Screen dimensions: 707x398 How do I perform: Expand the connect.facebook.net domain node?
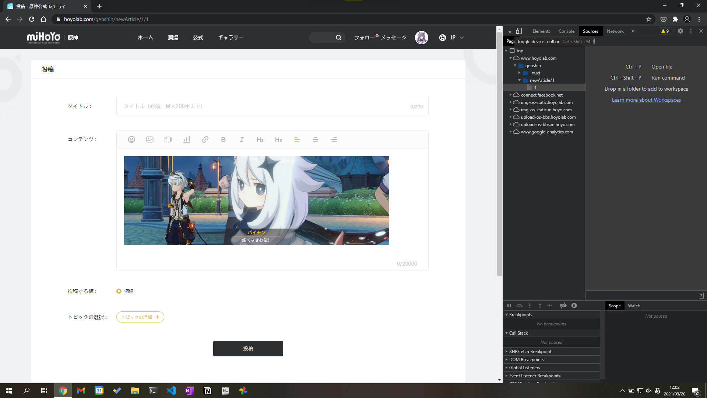pos(510,95)
